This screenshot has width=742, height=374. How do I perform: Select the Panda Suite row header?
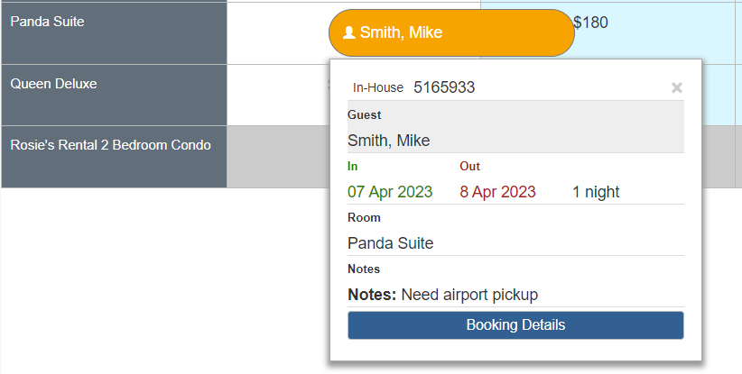tap(114, 32)
